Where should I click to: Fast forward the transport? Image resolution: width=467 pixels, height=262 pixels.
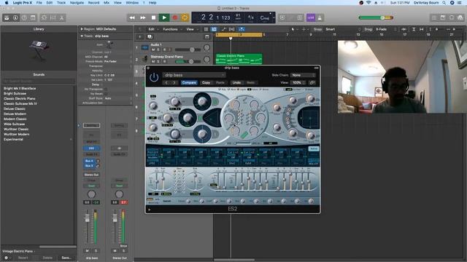coord(143,17)
